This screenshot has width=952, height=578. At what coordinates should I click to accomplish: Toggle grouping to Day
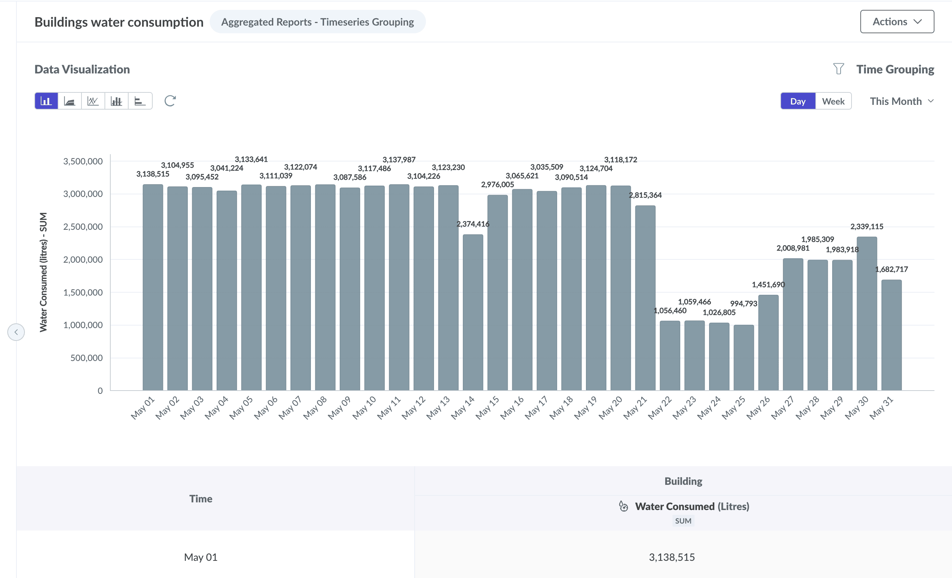point(797,101)
